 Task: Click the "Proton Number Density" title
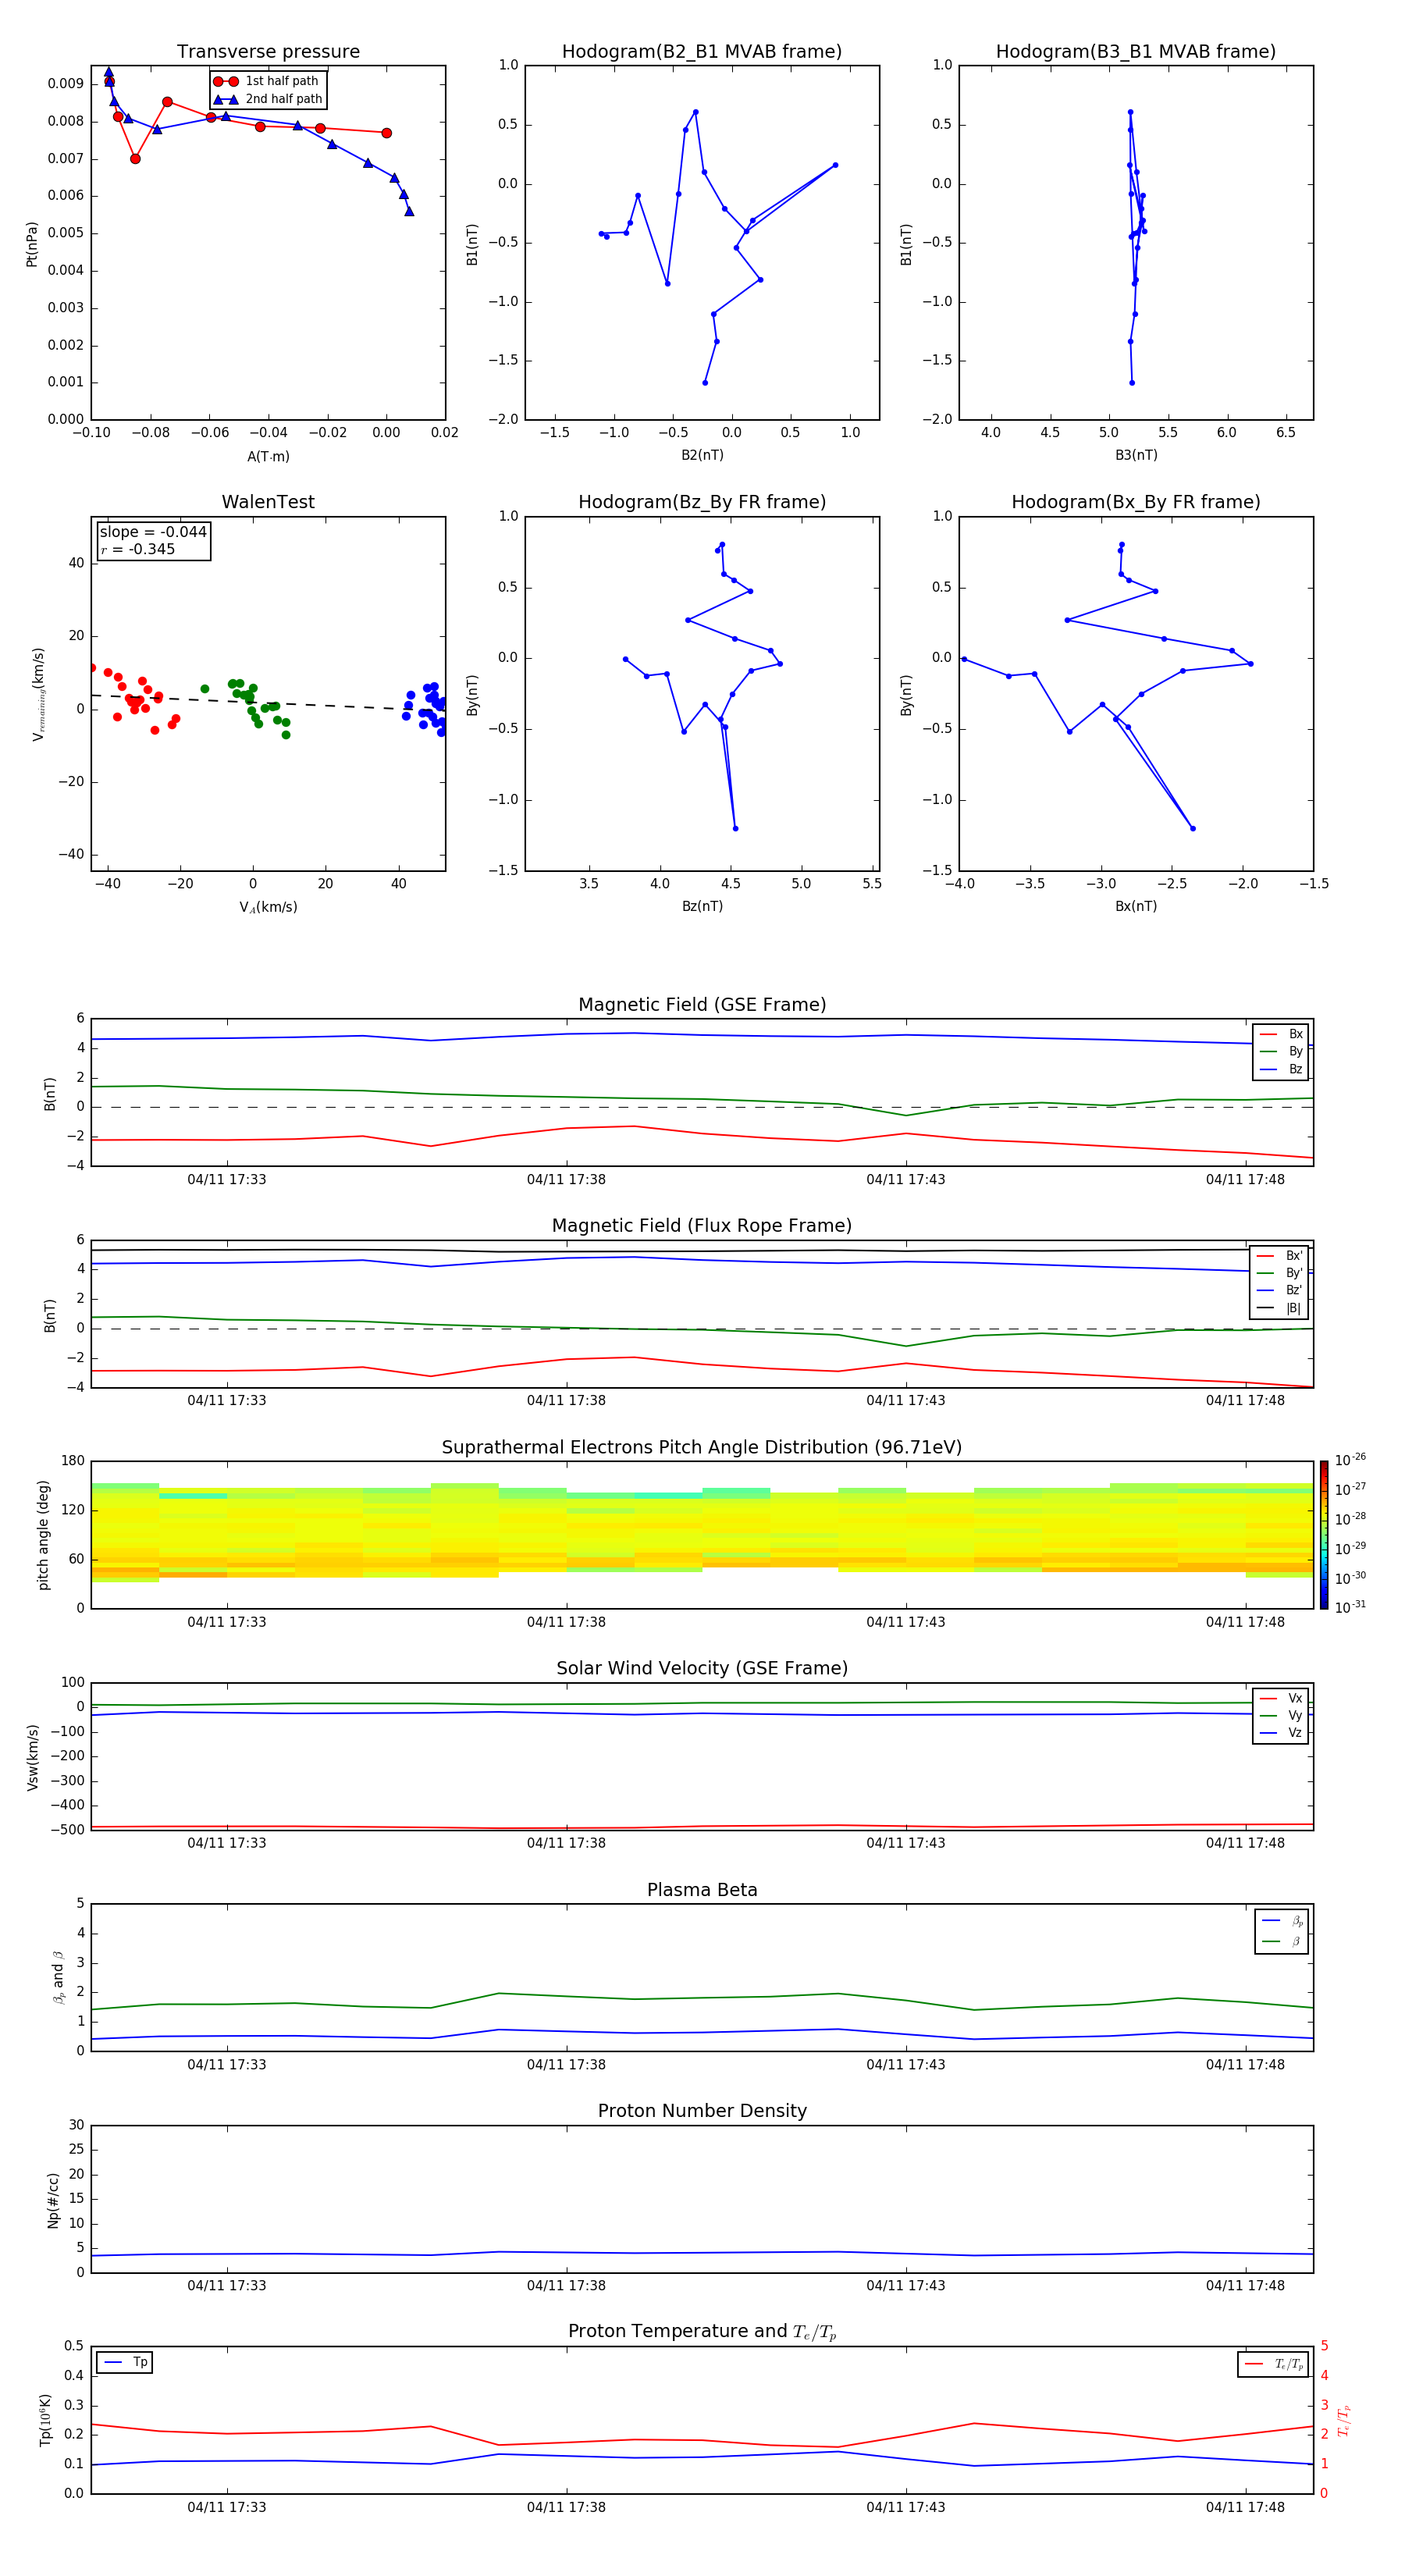[x=702, y=2111]
